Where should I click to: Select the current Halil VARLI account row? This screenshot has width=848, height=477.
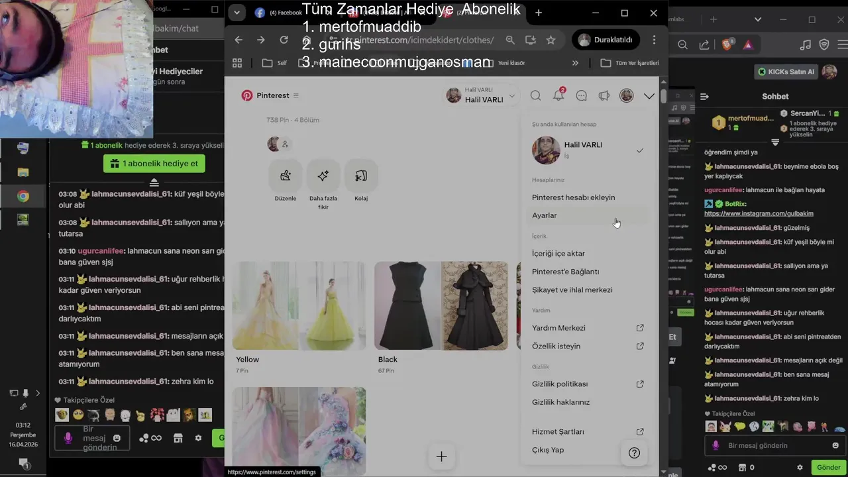pos(588,150)
